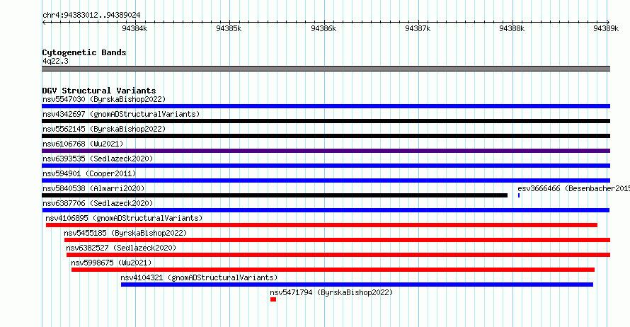Select the red bar for nsv4106895
630x327 pixels.
[x=321, y=225]
